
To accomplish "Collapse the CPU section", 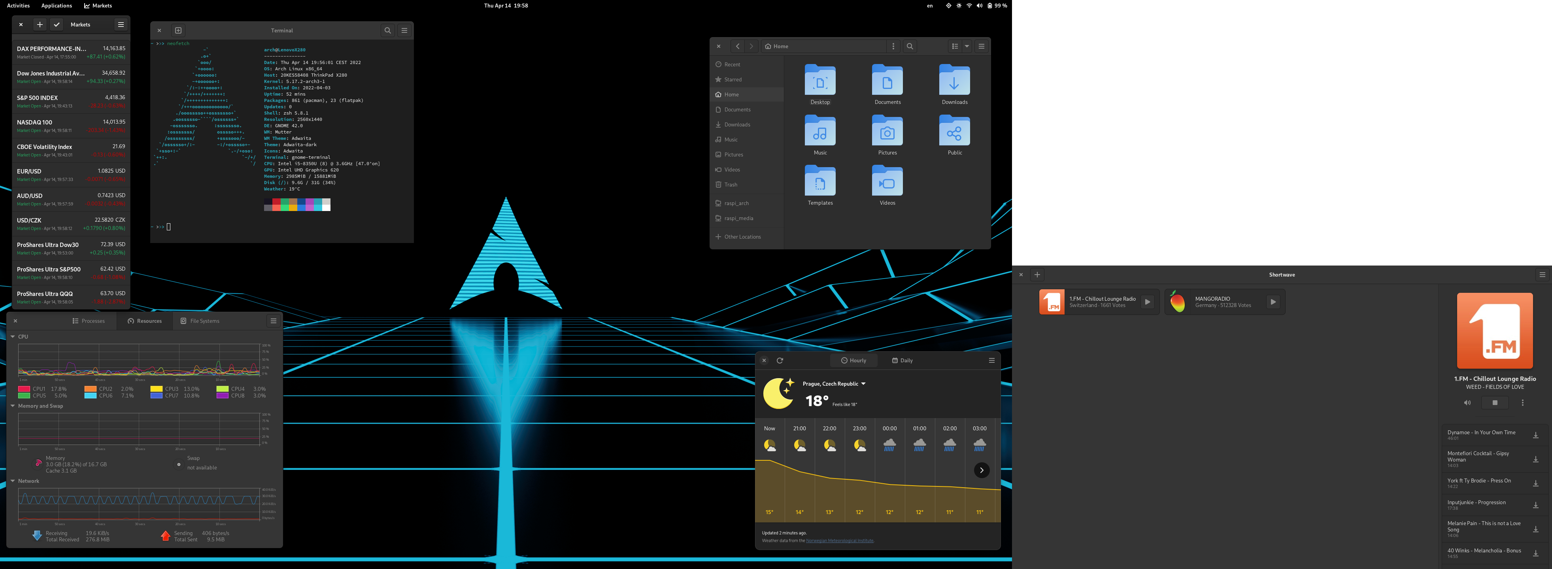I will tap(13, 337).
